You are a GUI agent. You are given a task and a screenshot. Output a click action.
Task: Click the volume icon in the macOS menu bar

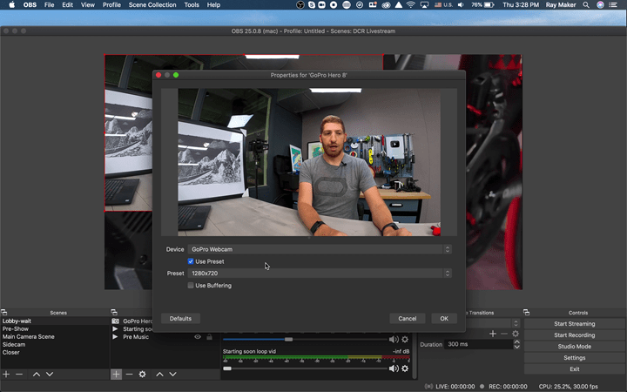click(x=461, y=5)
